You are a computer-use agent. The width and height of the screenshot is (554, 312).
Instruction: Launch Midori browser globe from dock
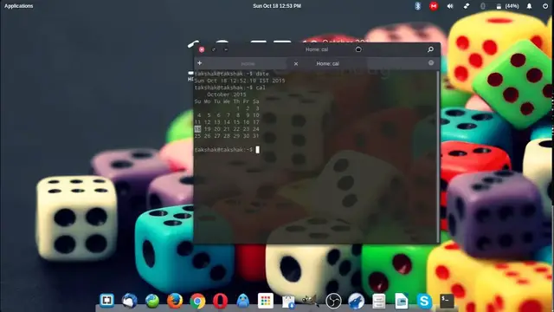(152, 301)
